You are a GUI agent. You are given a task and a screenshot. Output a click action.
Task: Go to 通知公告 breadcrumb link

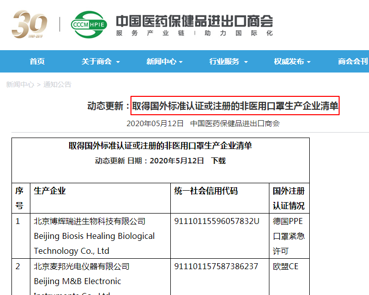tap(57, 84)
